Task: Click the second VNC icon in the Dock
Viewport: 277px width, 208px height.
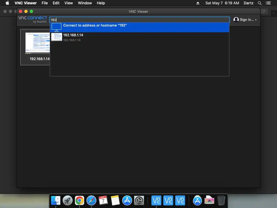Action: tap(168, 200)
